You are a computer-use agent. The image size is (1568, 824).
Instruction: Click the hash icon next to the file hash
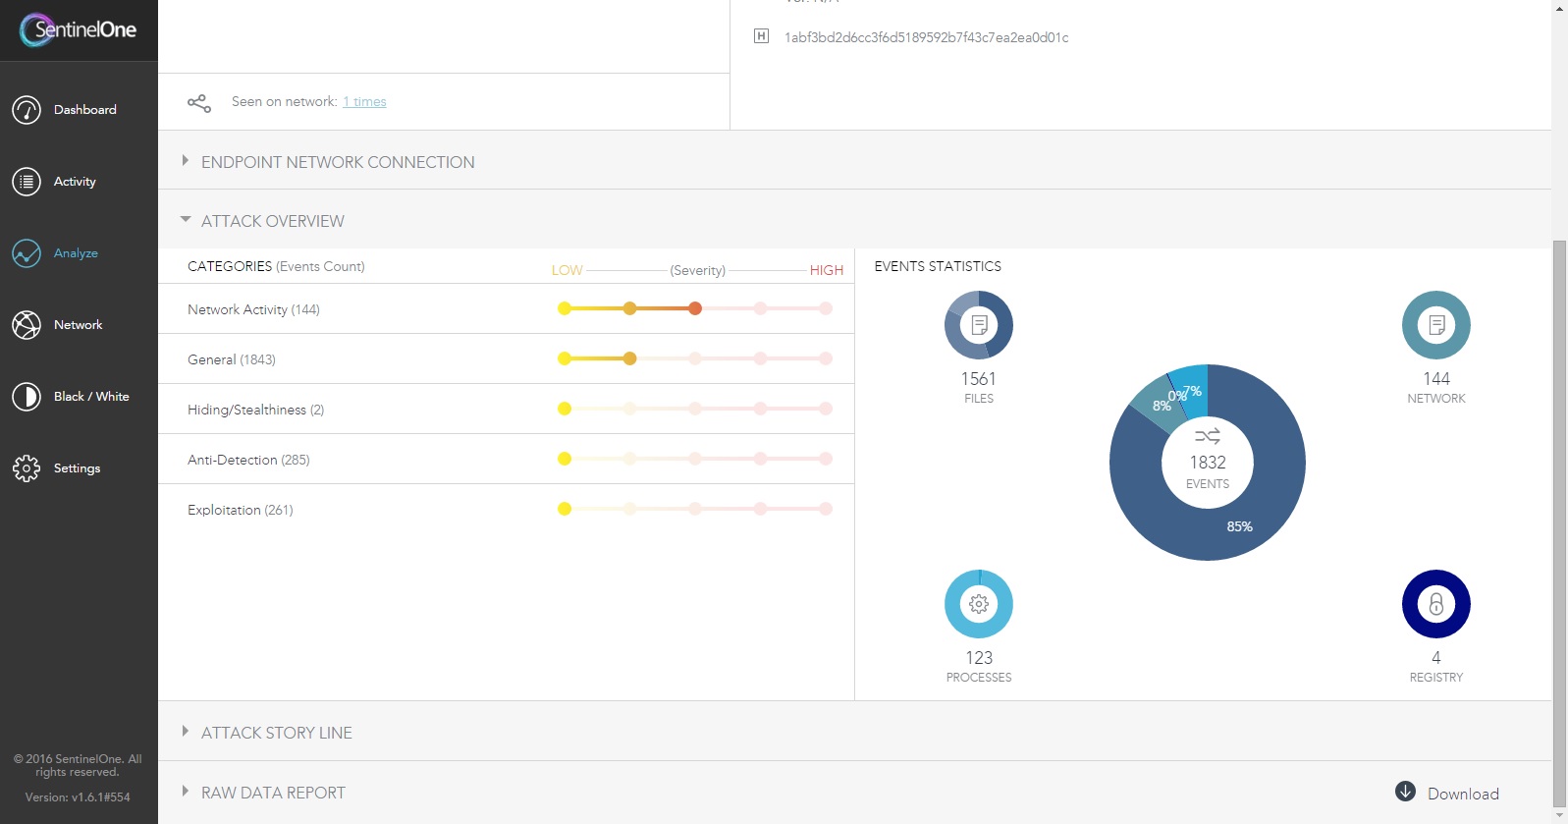click(761, 36)
